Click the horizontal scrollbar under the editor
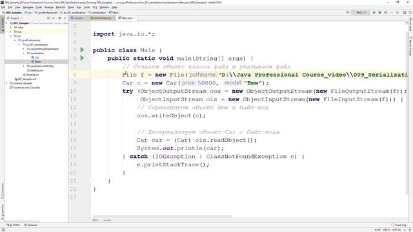Image resolution: width=413 pixels, height=232 pixels. 162,217
